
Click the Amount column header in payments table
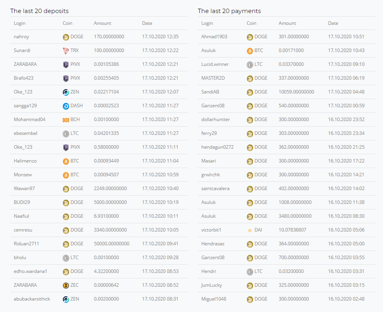(287, 23)
